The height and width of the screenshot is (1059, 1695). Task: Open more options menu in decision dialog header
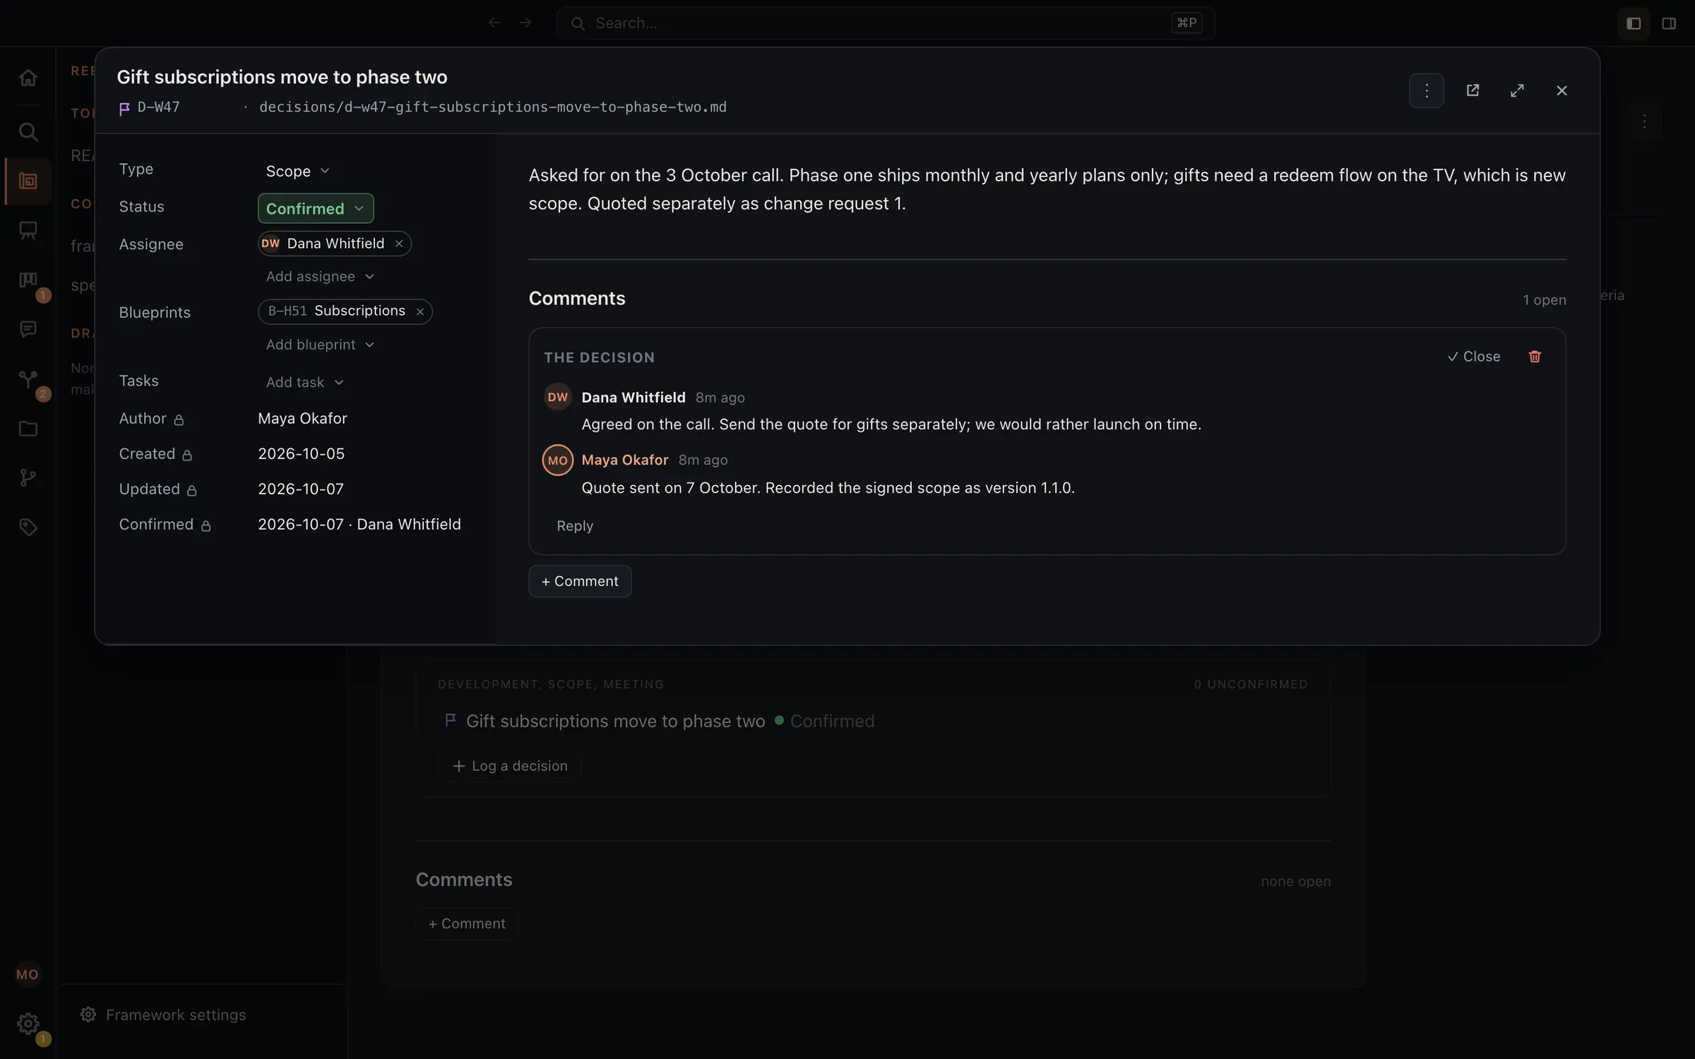[1426, 90]
